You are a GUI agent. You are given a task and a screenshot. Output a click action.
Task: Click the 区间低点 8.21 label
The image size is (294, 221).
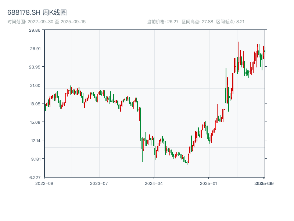point(230,22)
